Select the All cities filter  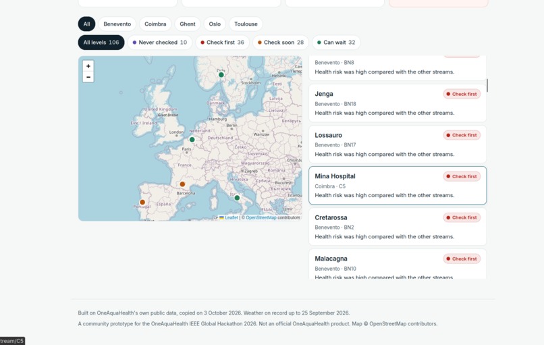86,24
